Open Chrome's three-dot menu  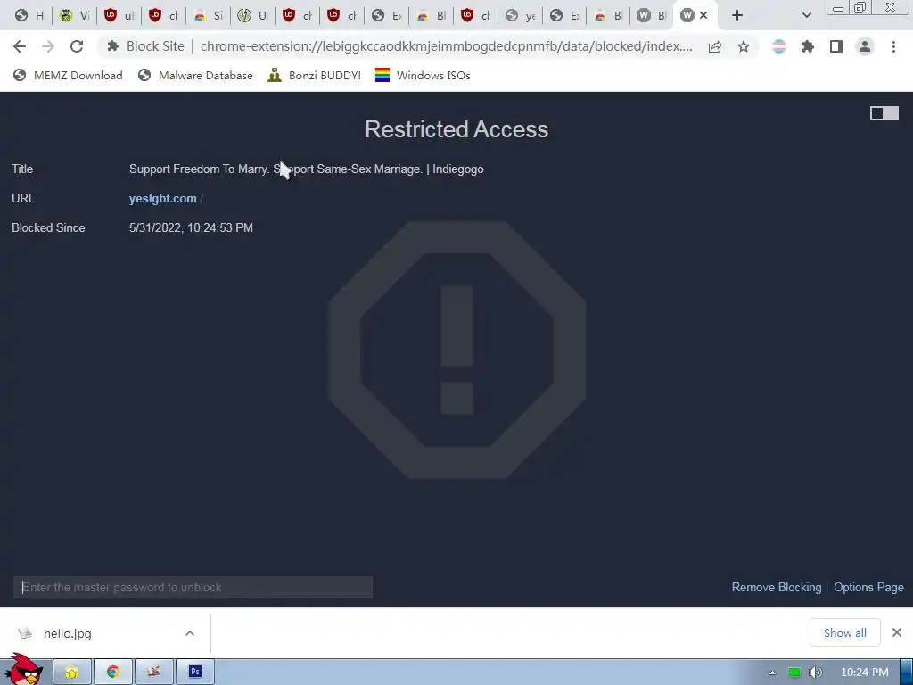(893, 46)
